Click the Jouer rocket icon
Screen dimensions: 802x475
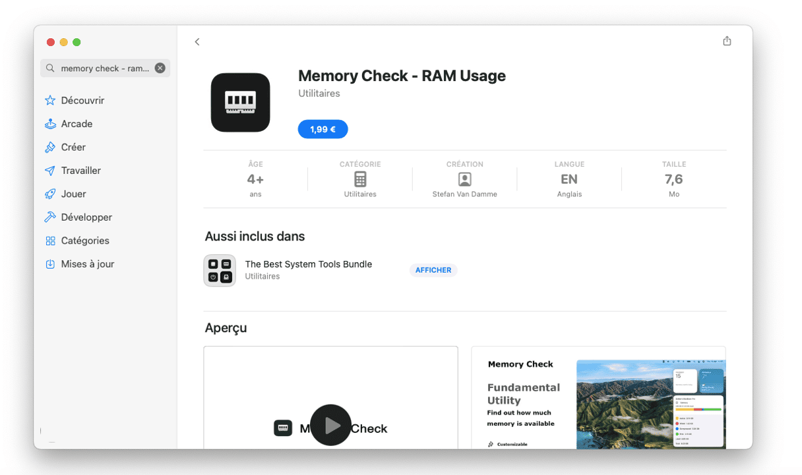50,194
